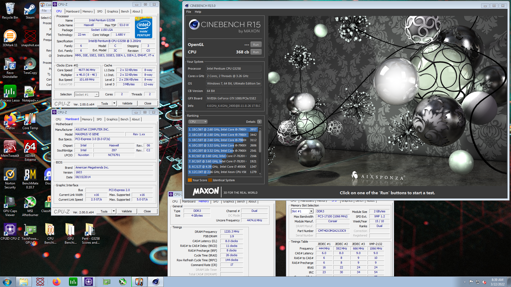
Task: Launch Firefox from the desktop
Action: point(10,121)
